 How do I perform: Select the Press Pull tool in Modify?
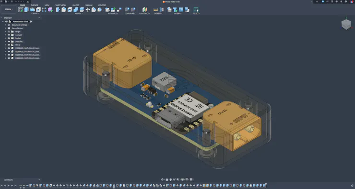pyautogui.click(x=58, y=10)
